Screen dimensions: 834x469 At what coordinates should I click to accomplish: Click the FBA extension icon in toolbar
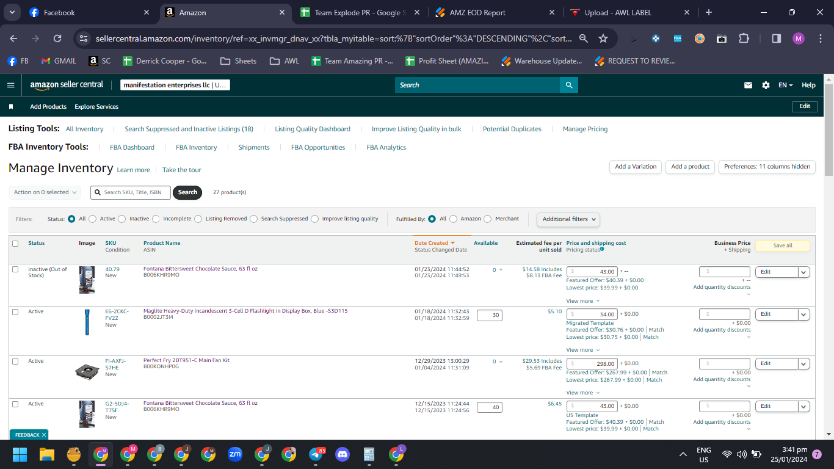(x=678, y=38)
